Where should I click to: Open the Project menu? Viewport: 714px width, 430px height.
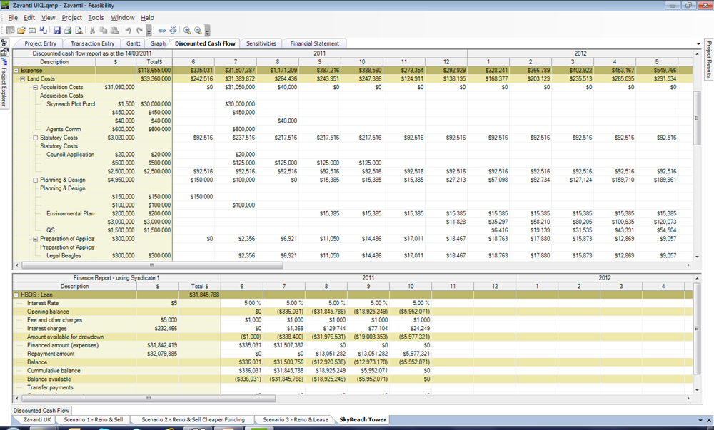click(71, 17)
